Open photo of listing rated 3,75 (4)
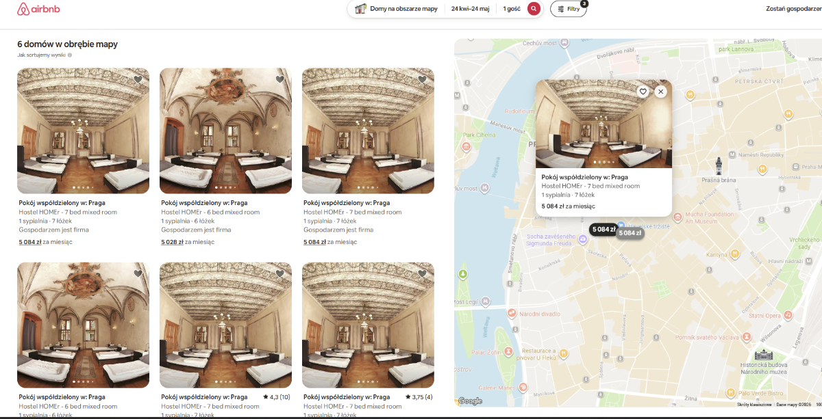Viewport: 822px width, 419px height. (368, 325)
